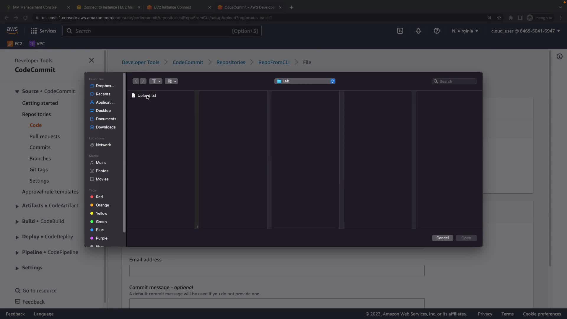567x319 pixels.
Task: Bookmark page with star icon
Action: pyautogui.click(x=499, y=18)
